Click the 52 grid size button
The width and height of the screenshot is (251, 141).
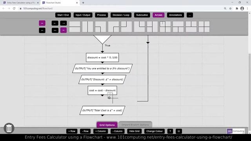(x=179, y=131)
